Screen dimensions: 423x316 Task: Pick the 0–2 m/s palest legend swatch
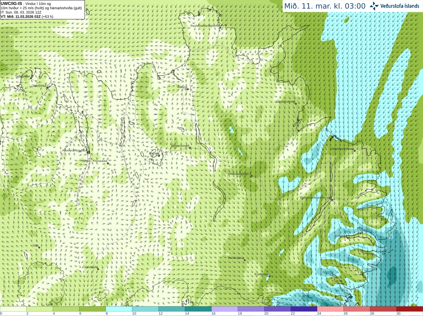coord(13,309)
